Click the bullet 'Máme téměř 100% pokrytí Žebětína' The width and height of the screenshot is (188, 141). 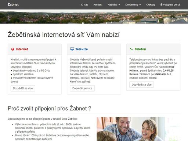(x=52, y=137)
